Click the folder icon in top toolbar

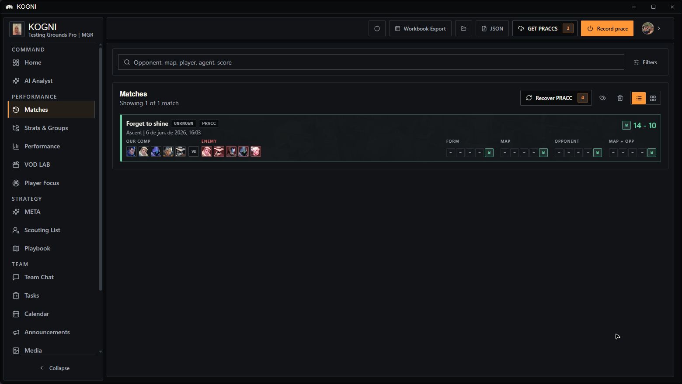[463, 28]
